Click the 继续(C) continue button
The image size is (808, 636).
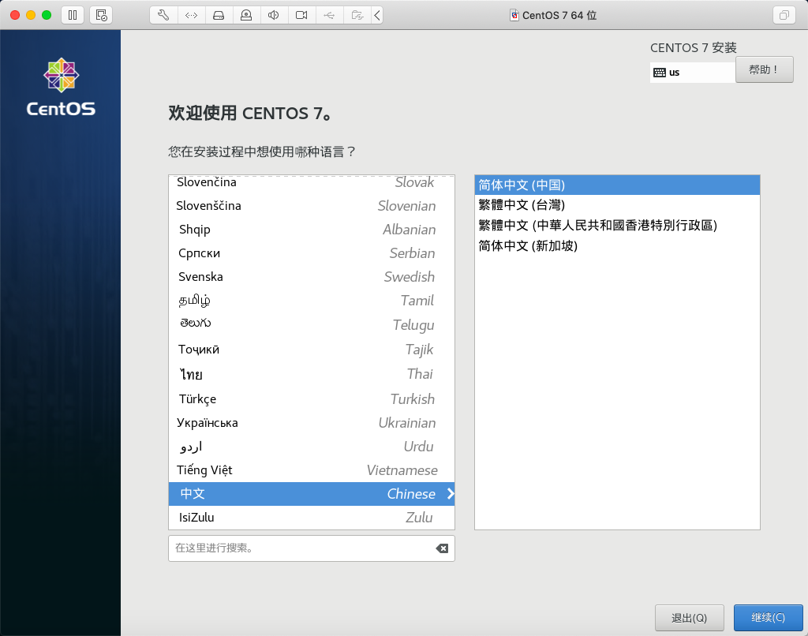pyautogui.click(x=768, y=617)
